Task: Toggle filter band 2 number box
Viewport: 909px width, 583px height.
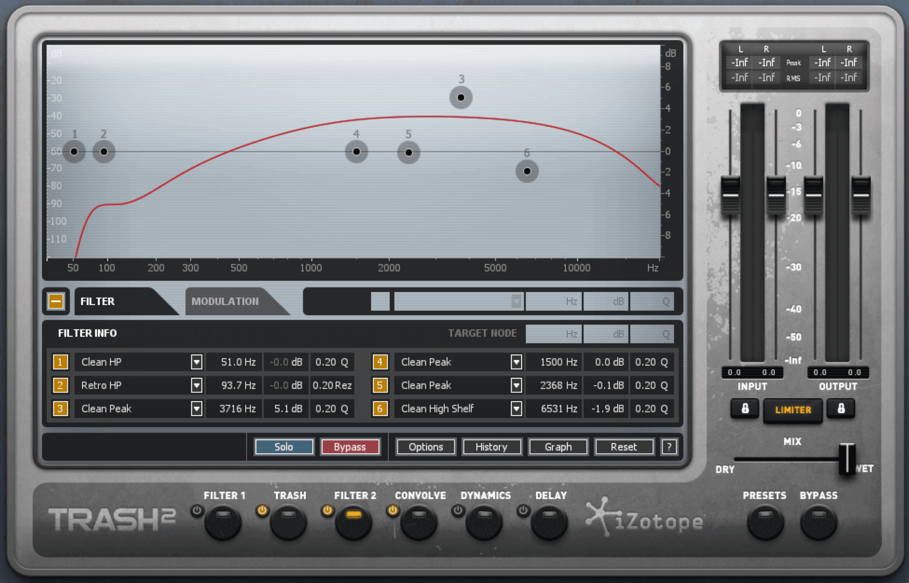Action: (60, 385)
